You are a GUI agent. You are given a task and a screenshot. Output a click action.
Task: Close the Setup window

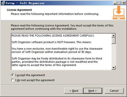(x=124, y=3)
